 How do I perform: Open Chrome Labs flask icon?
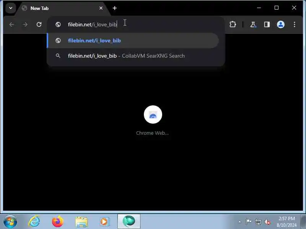(x=253, y=24)
